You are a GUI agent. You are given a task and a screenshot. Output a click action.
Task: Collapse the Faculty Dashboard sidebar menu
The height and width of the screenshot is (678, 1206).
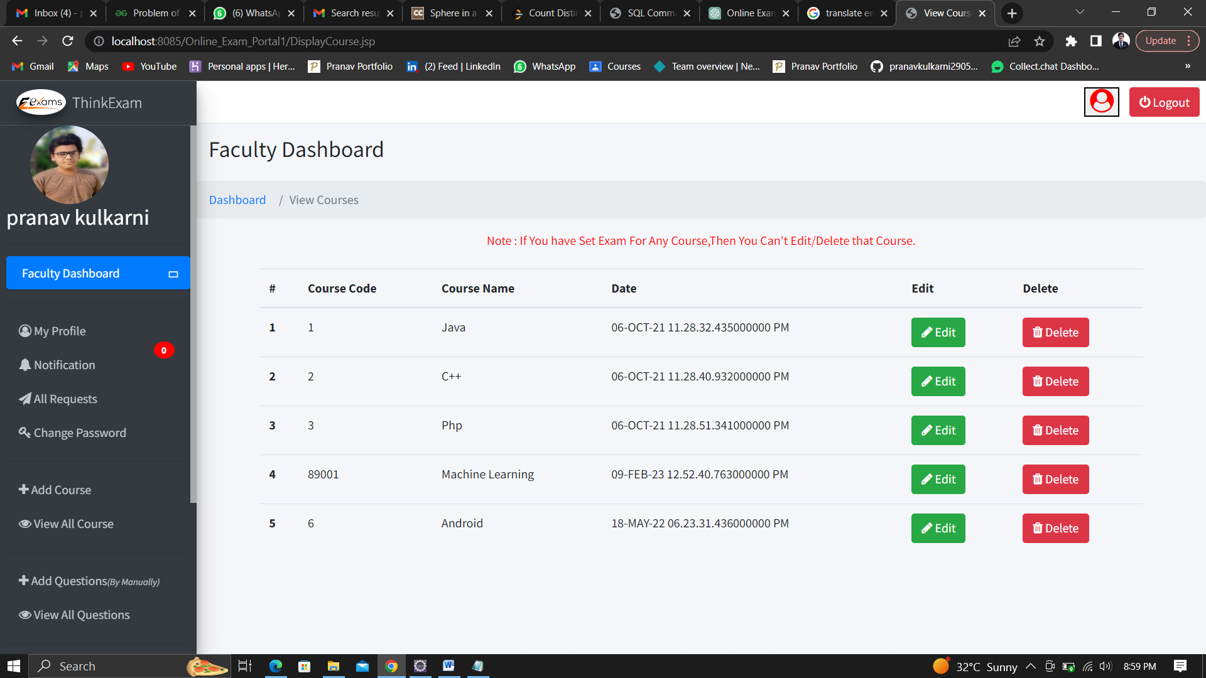[x=173, y=274]
